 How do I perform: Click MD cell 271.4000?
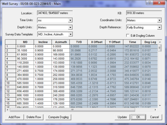tap(25, 71)
